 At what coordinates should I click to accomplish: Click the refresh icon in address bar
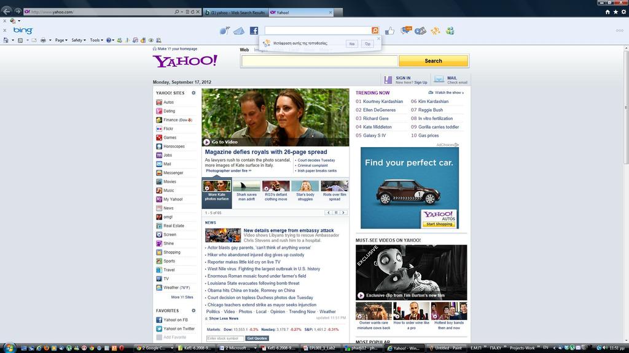coord(192,12)
